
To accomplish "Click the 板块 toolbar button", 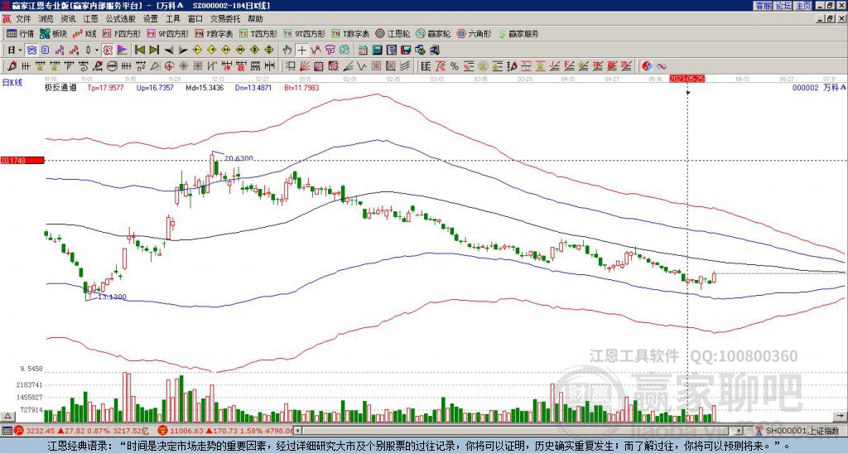I will pyautogui.click(x=53, y=33).
